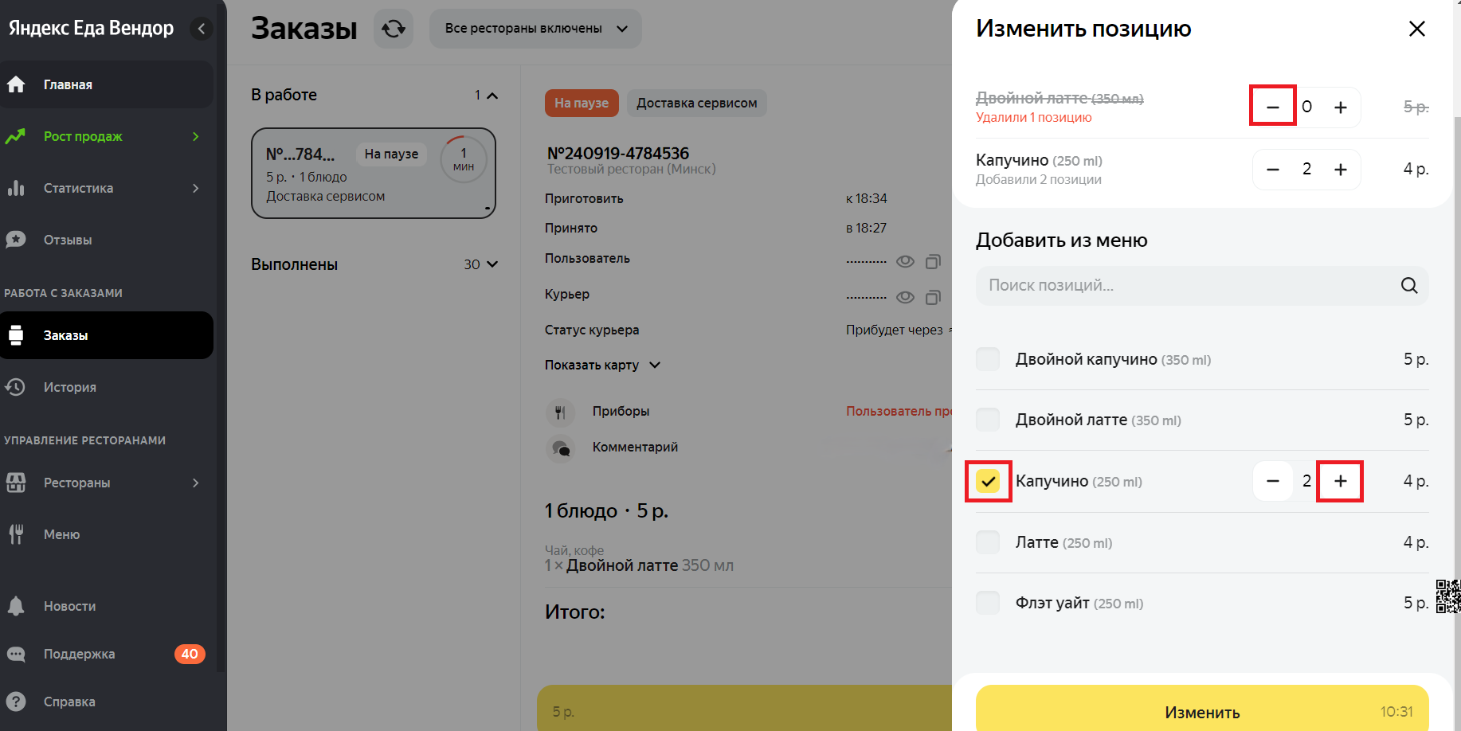This screenshot has width=1461, height=731.
Task: Click the Доставка сервисом badge
Action: point(697,103)
